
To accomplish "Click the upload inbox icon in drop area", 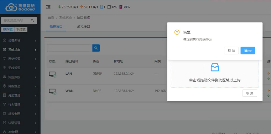I will click(x=215, y=67).
